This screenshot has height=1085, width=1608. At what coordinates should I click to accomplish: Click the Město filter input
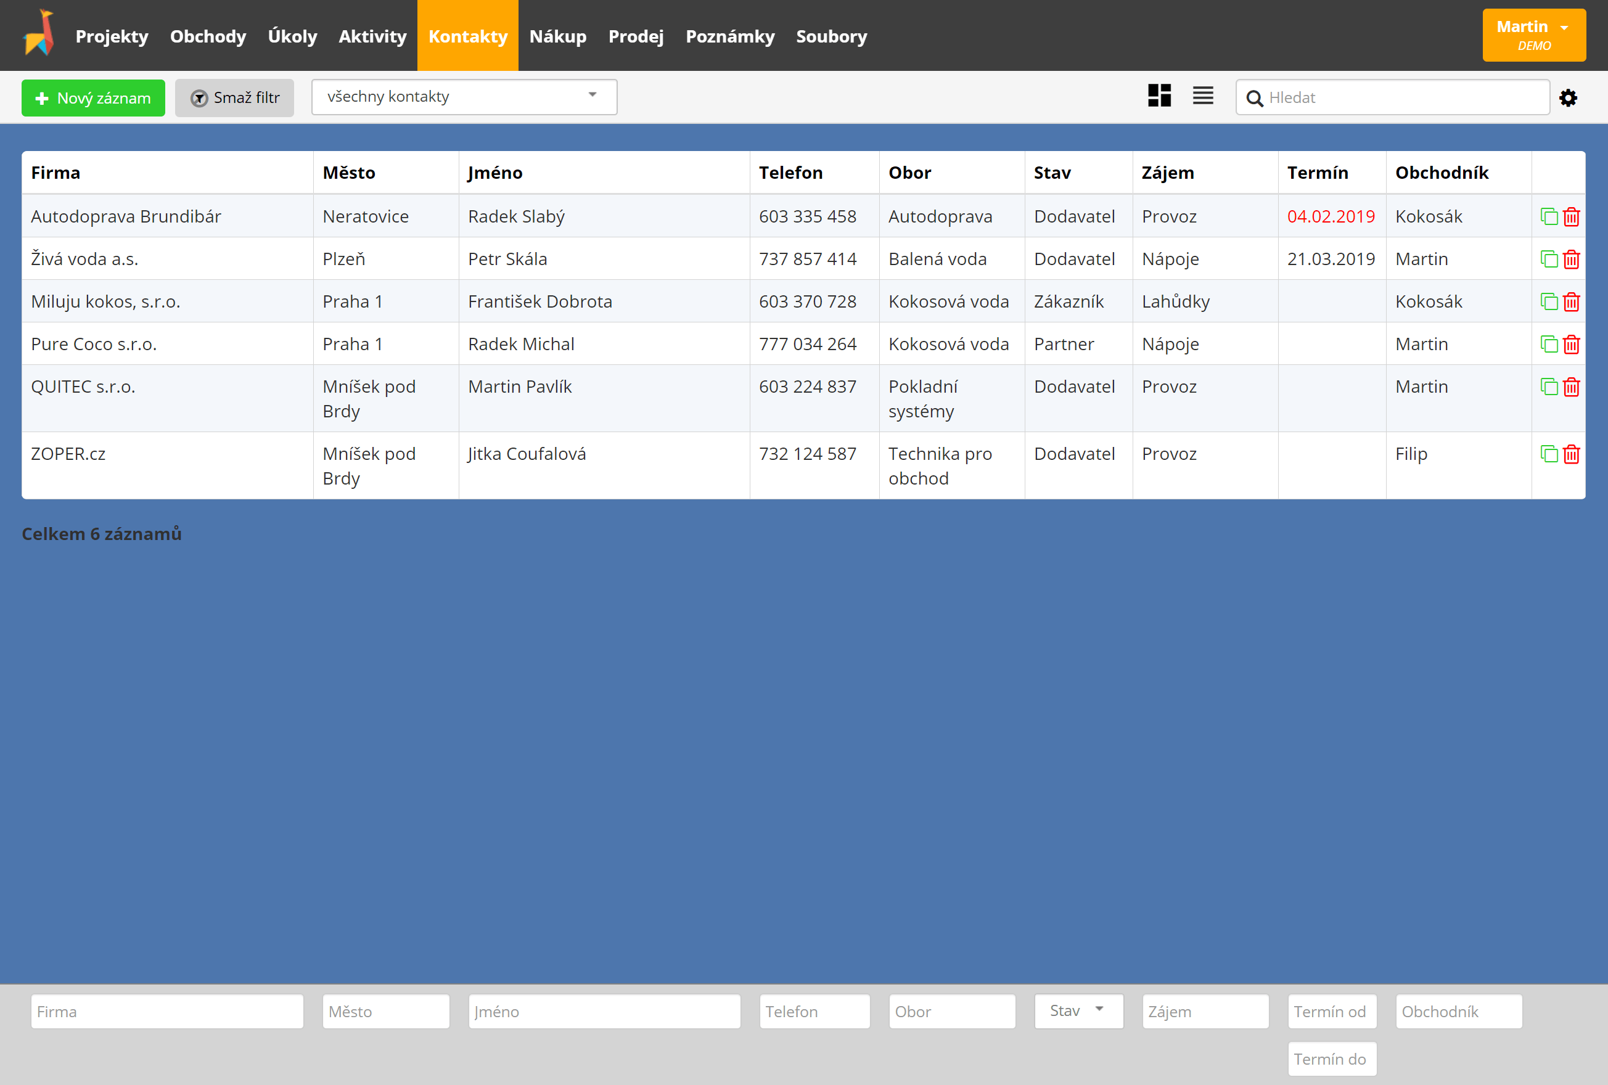(x=386, y=1011)
